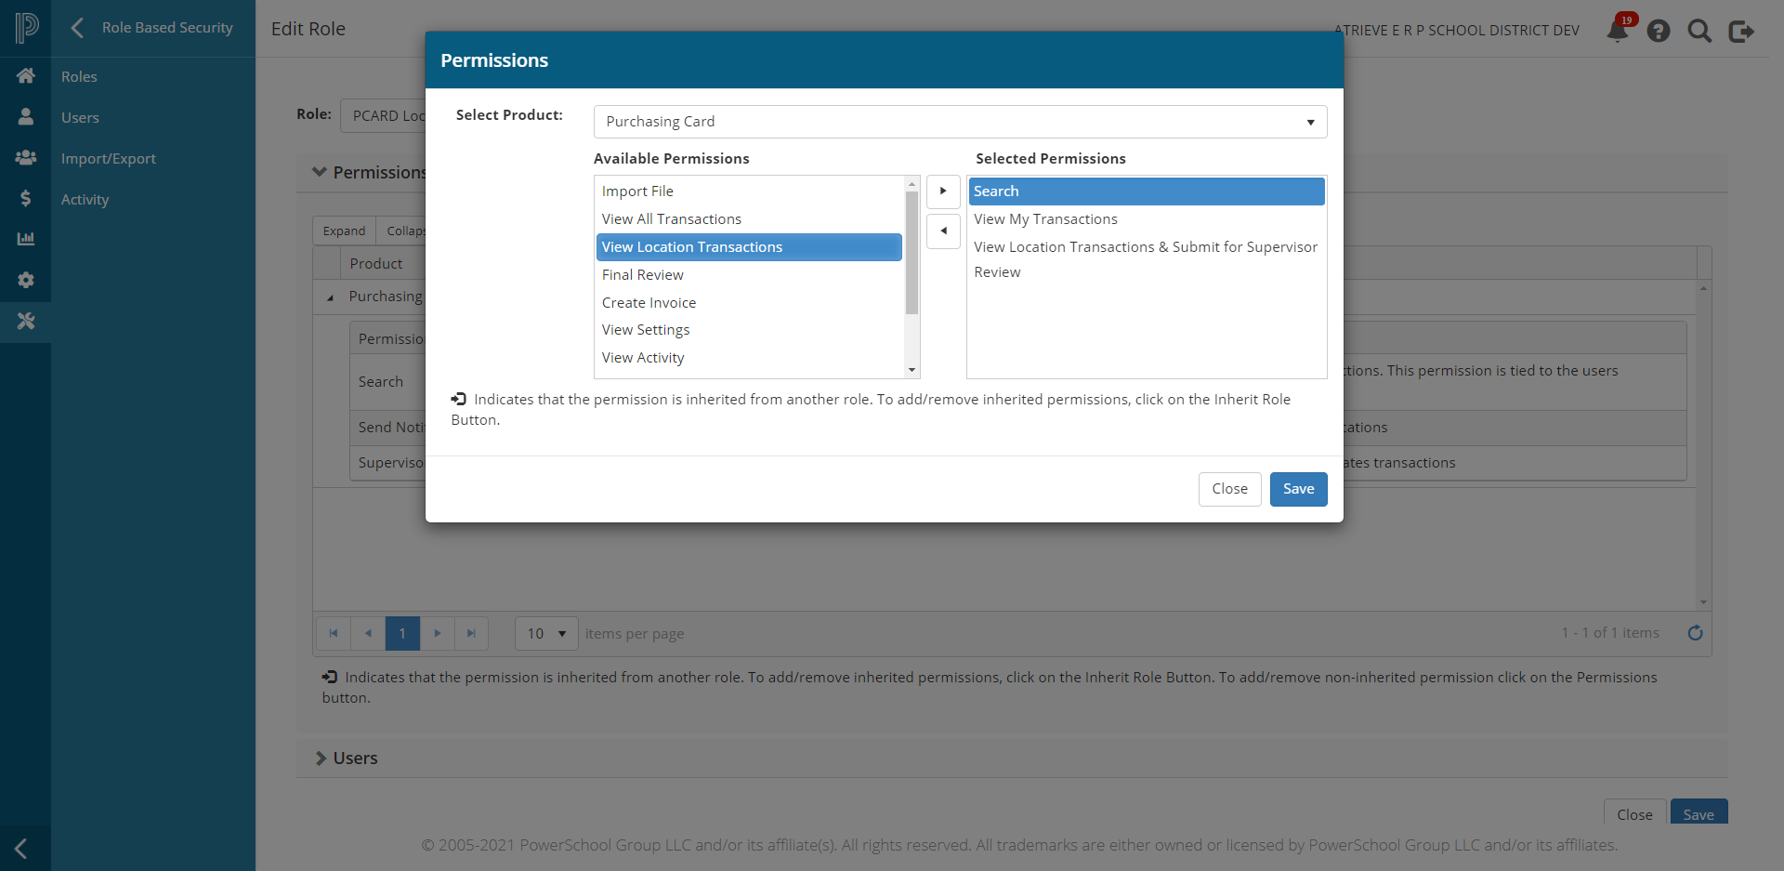Viewport: 1784px width, 871px height.
Task: Select the wrench administration icon in sidebar
Action: coord(26,321)
